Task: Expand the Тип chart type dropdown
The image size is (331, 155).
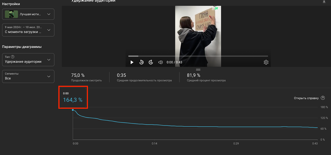Action: (28, 60)
